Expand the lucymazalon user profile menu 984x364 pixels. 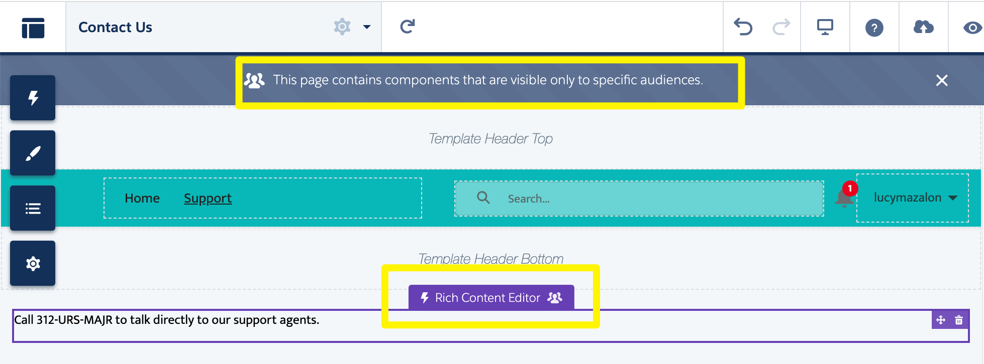913,198
